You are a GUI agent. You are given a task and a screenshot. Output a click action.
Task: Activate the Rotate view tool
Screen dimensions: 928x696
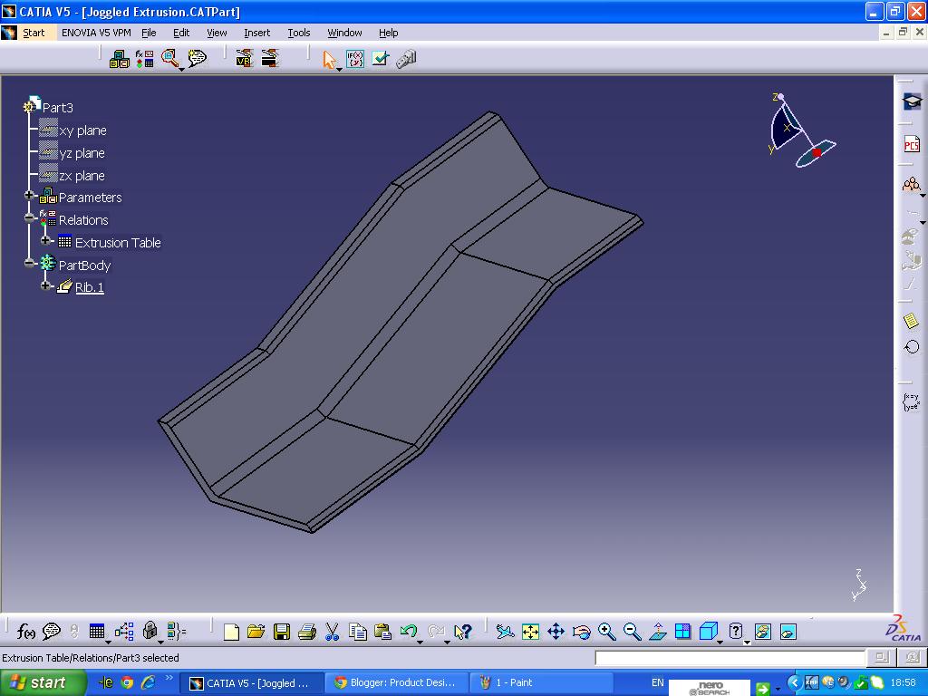pos(582,632)
